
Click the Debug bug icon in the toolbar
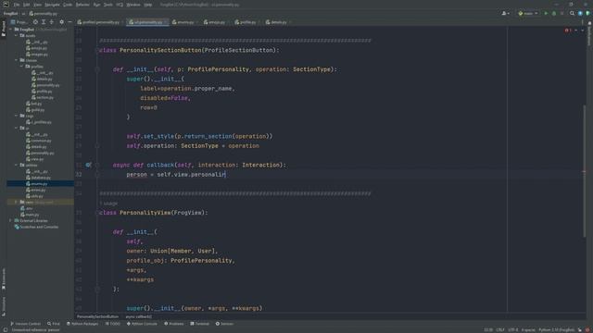[554, 13]
